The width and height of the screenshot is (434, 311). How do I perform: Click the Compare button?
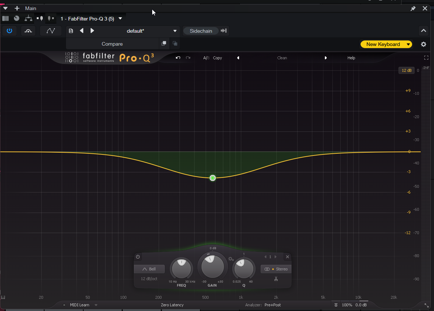(x=112, y=44)
